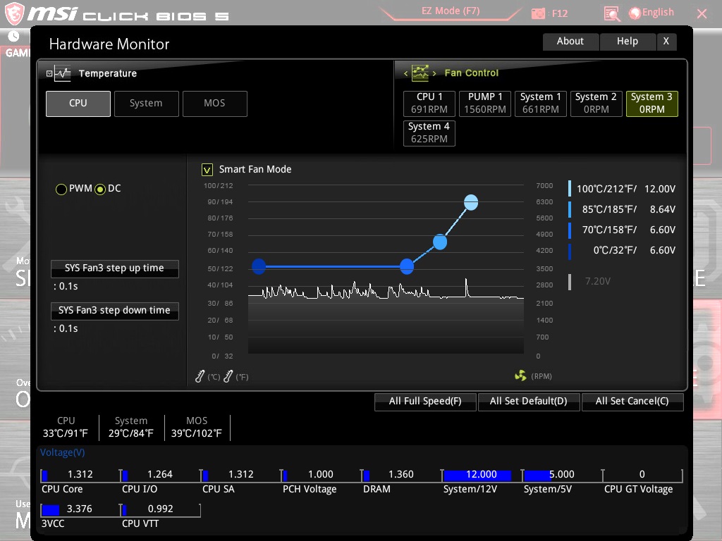
Task: Click the 3VCC 3.376 voltage bar
Action: pyautogui.click(x=80, y=510)
